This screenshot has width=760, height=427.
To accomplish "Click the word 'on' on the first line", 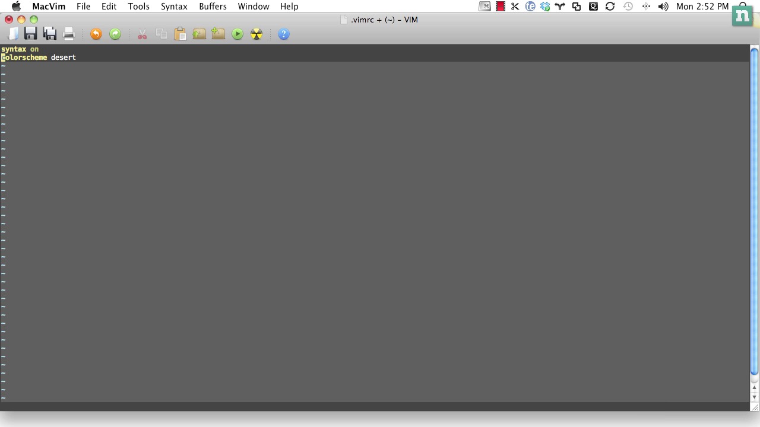I will (x=34, y=49).
